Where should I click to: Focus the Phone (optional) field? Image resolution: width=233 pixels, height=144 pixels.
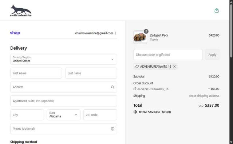(x=64, y=129)
